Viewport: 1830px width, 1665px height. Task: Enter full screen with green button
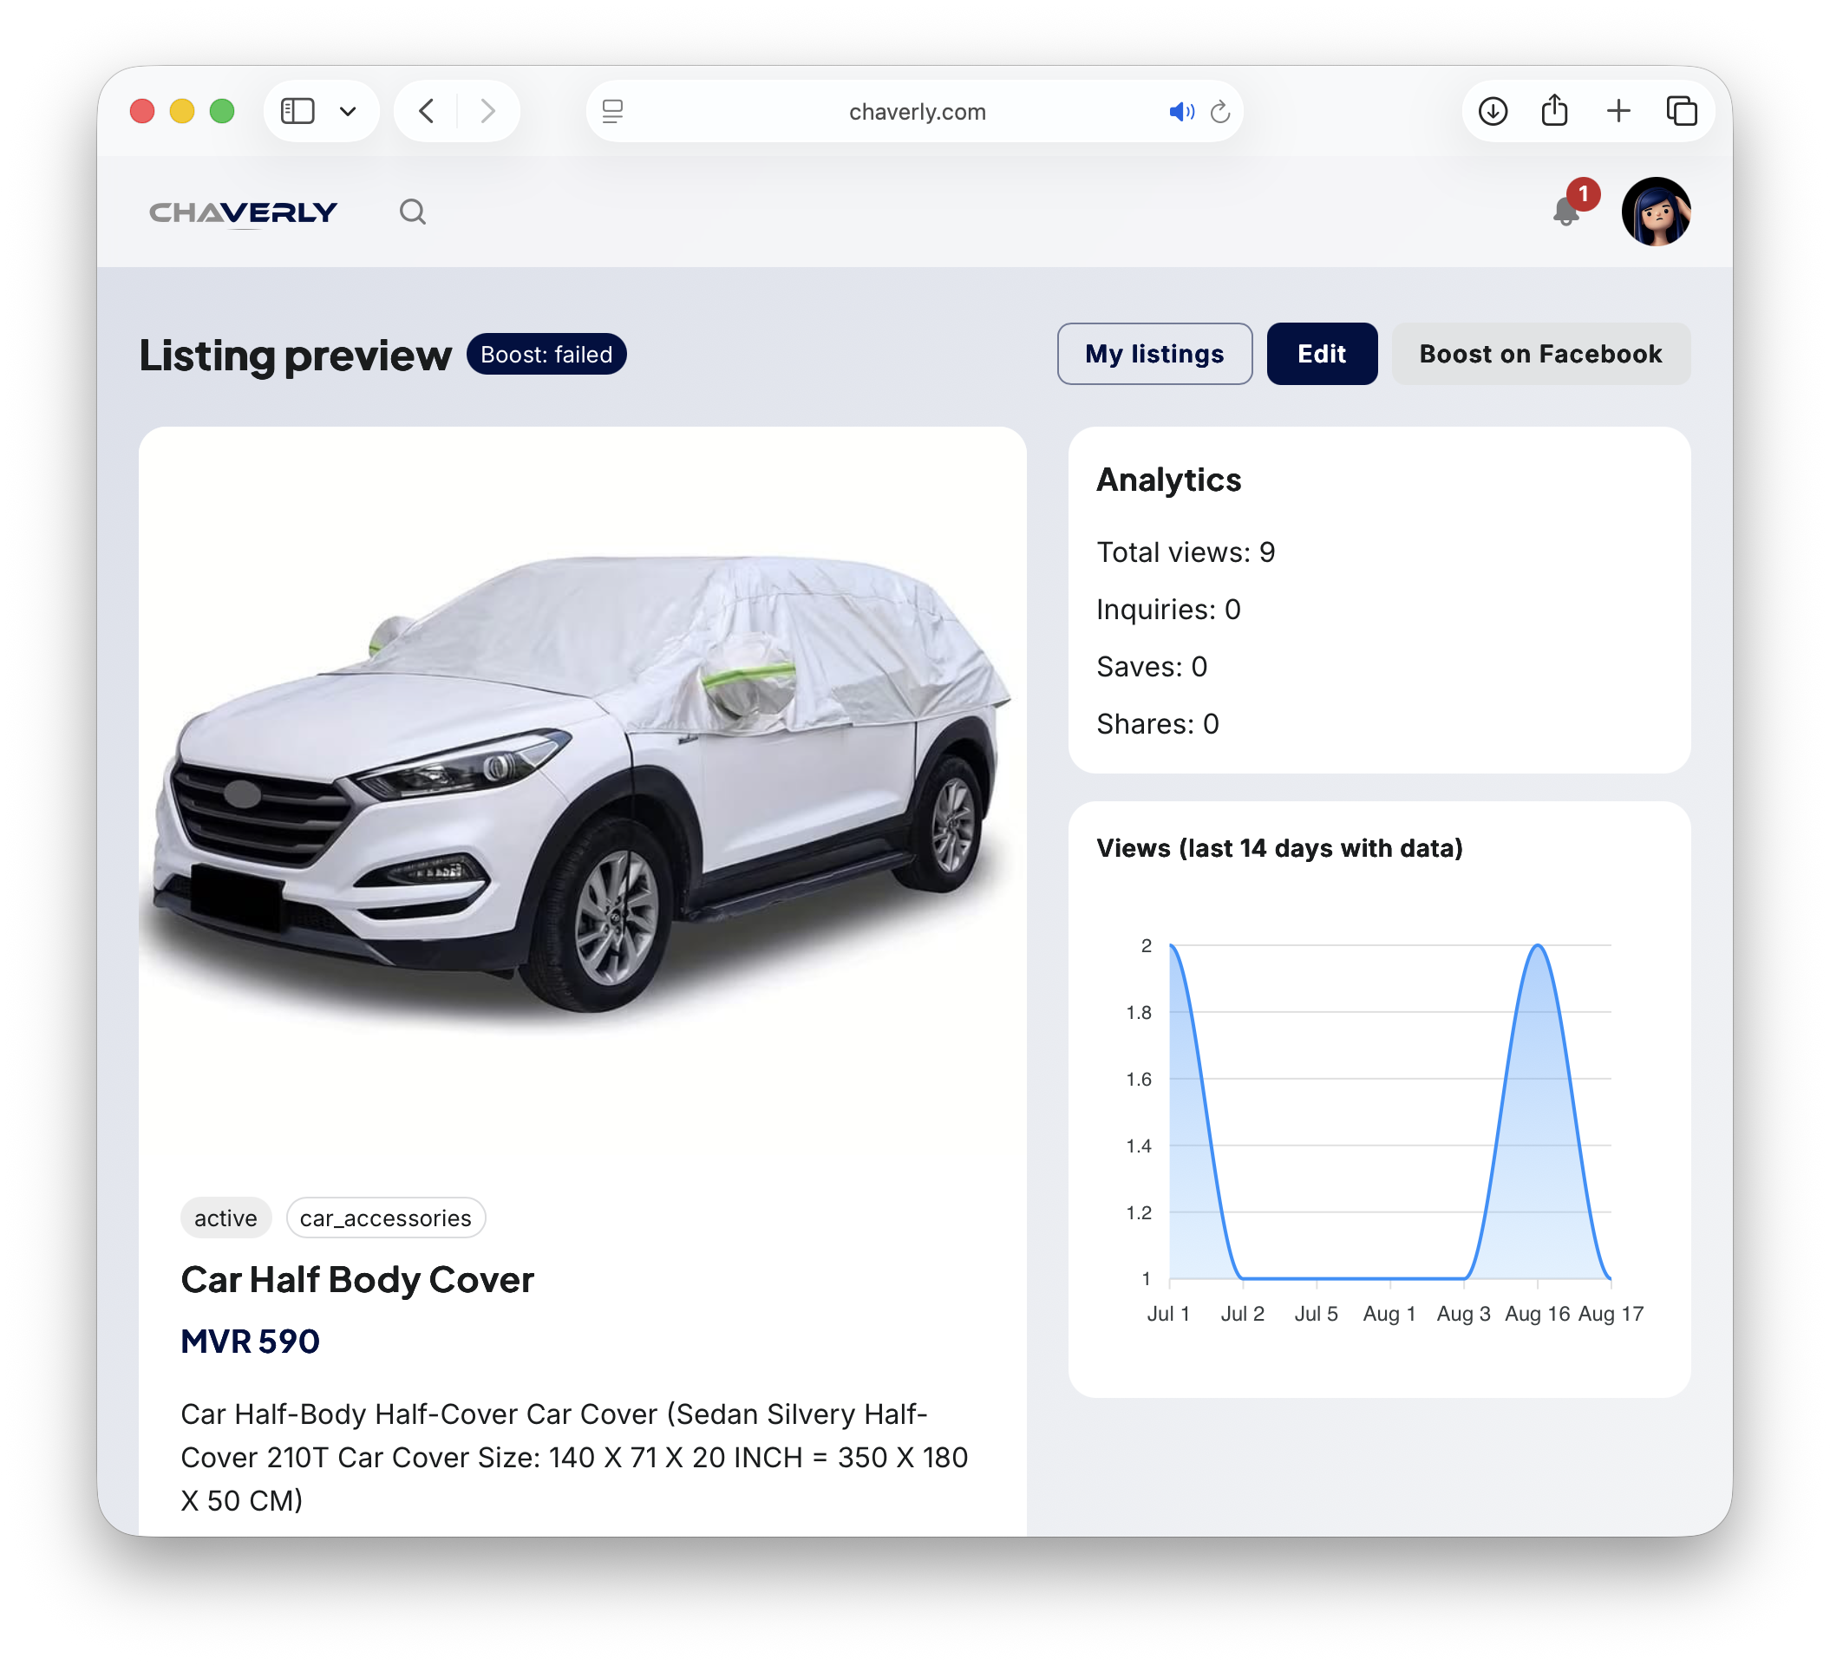pyautogui.click(x=222, y=112)
